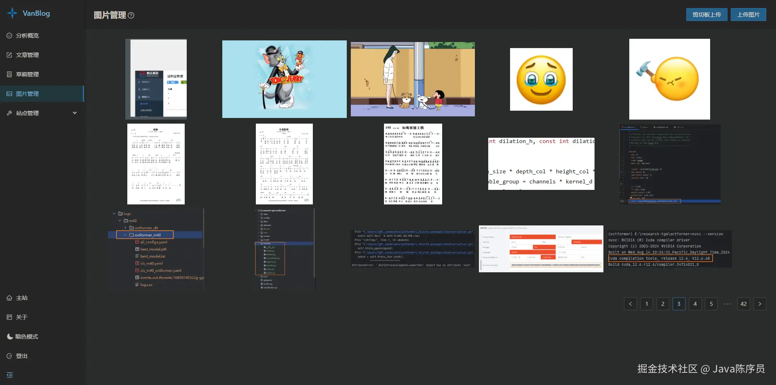Click the 暗色模式 moon icon
Viewport: 776px width, 385px height.
coord(10,337)
